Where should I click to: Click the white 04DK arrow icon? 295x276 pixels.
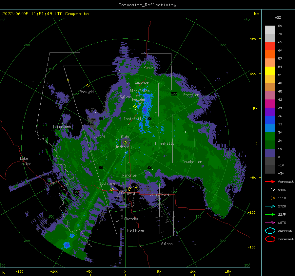[270, 190]
